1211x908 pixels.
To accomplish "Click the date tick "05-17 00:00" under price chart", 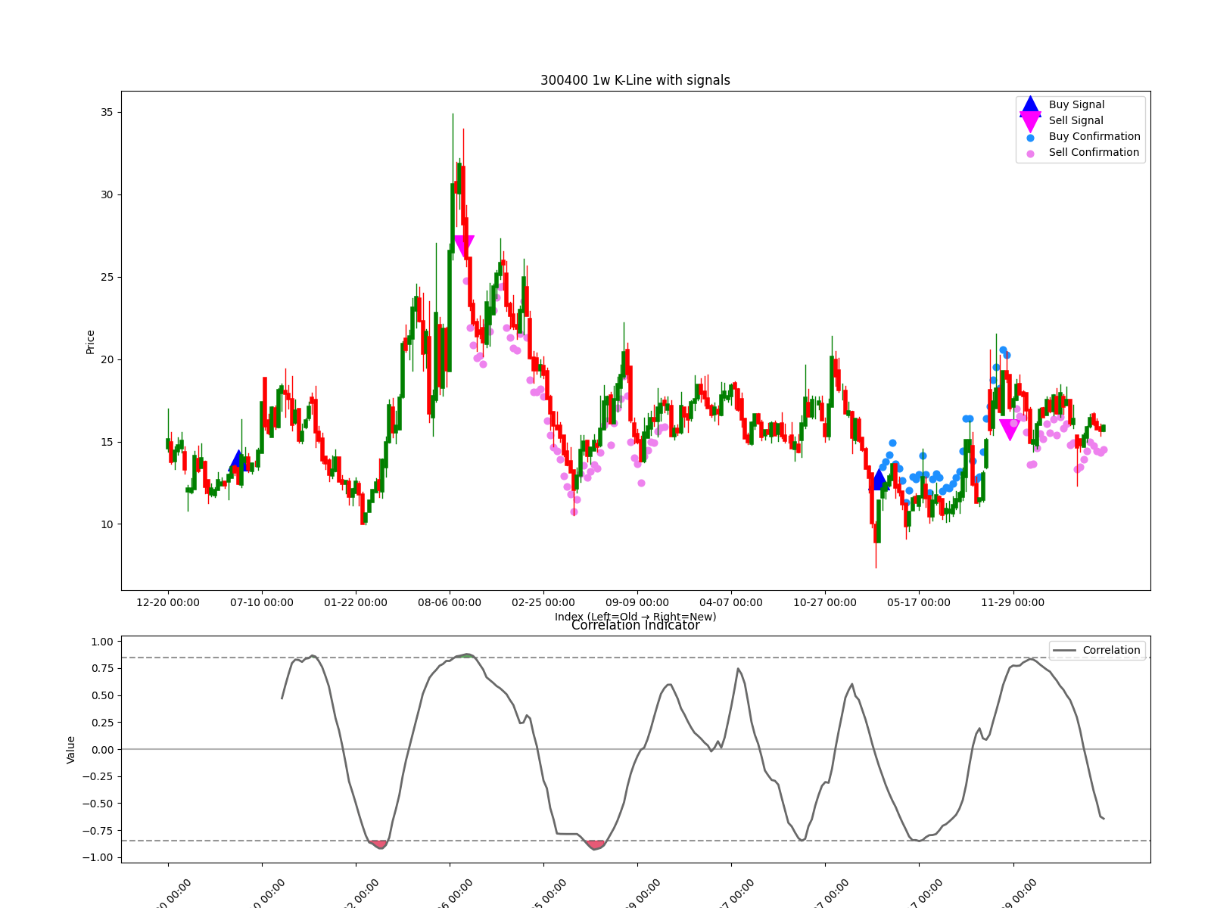I will 919,603.
